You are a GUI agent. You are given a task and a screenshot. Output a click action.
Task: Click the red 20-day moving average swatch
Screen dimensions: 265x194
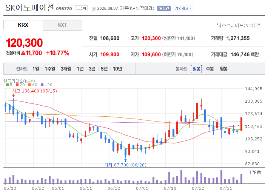17,85
